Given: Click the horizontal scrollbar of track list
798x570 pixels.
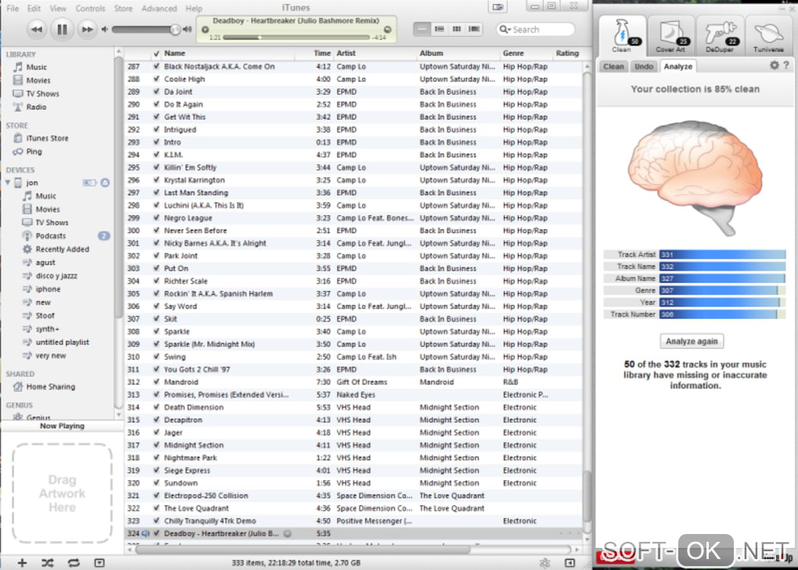Looking at the screenshot, I should point(303,550).
